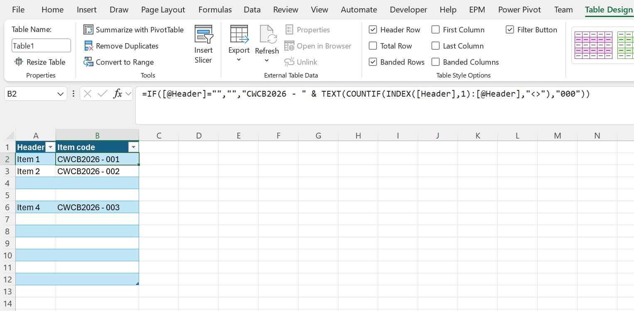Open Item code column filter dropdown
Image resolution: width=634 pixels, height=311 pixels.
tap(133, 147)
